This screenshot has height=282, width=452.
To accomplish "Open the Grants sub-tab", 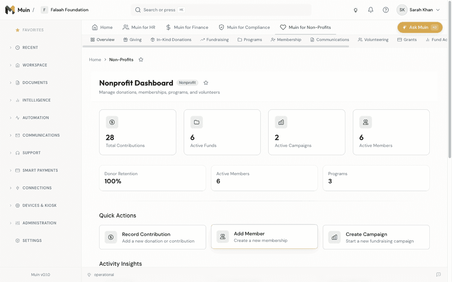I will pos(407,39).
